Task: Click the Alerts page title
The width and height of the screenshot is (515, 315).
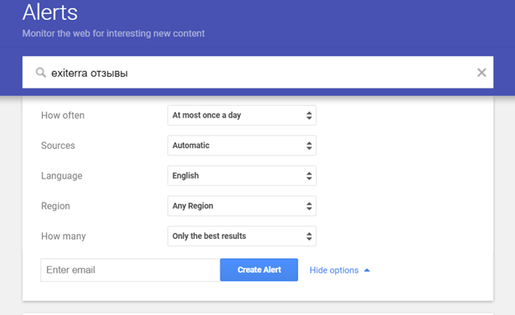Action: pos(50,12)
